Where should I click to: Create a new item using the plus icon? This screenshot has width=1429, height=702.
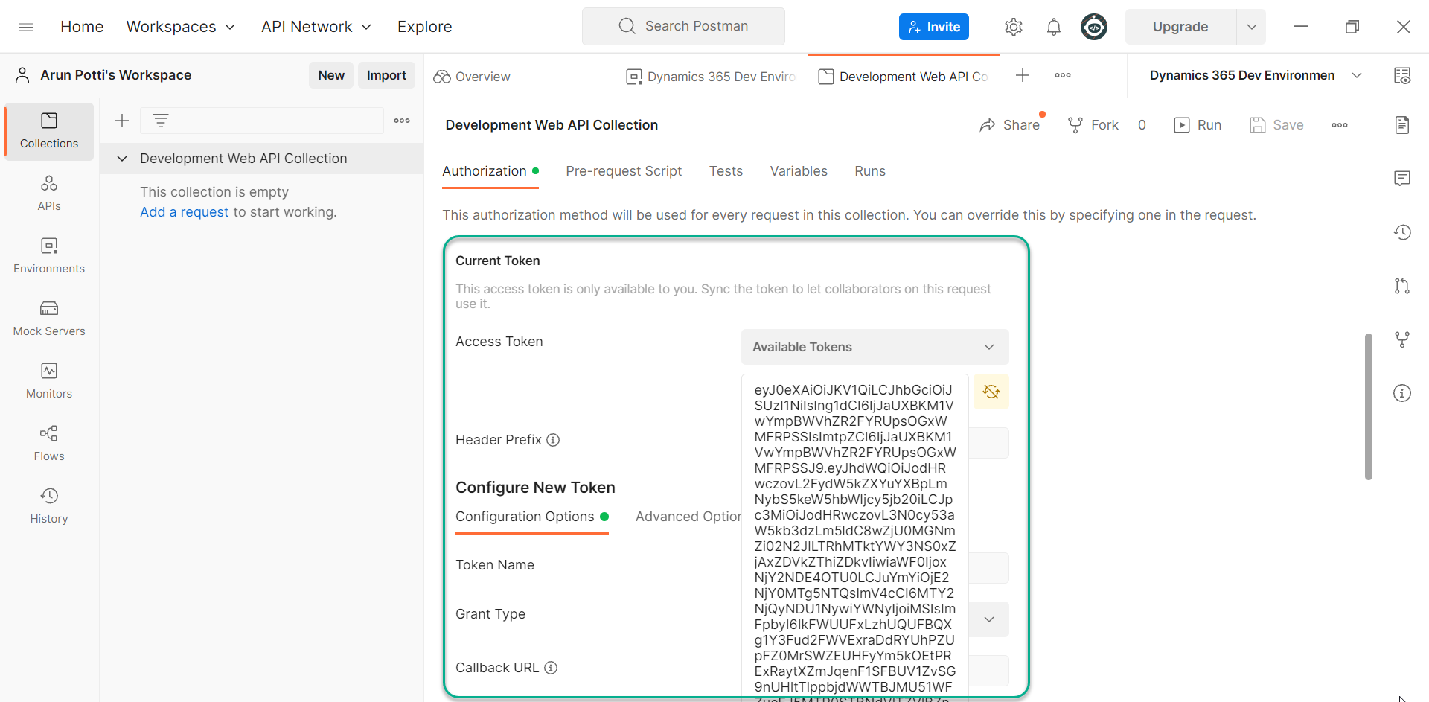point(121,120)
